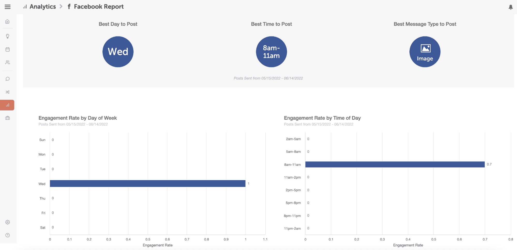The width and height of the screenshot is (517, 250).
Task: Open the chat bubble messages icon
Action: 8,79
